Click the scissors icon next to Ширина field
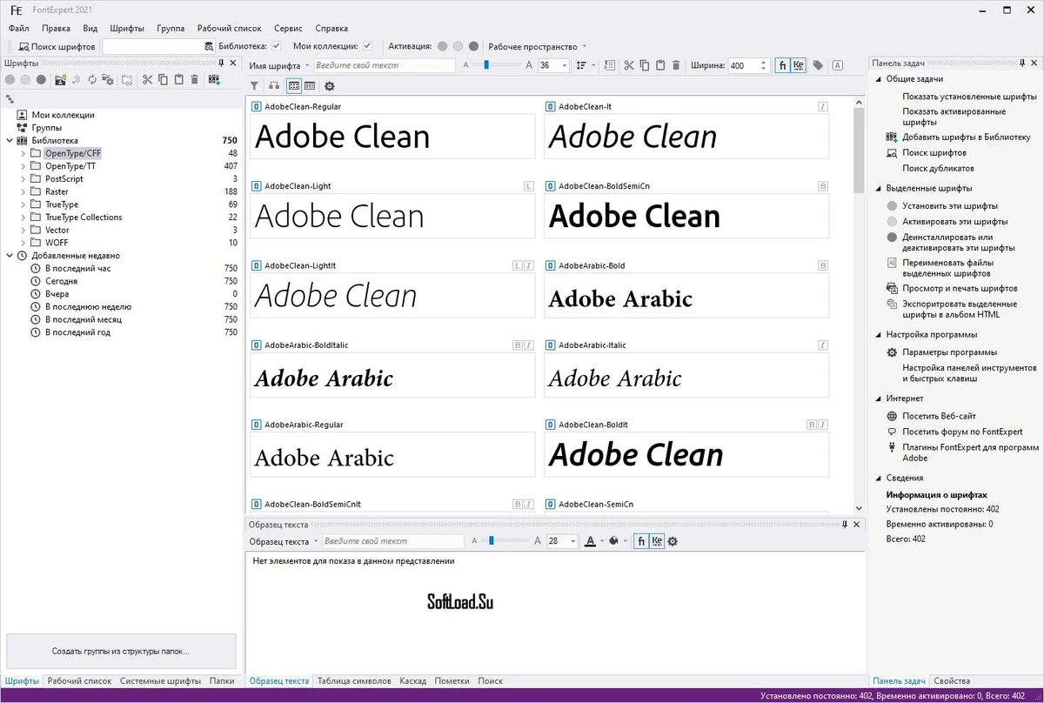This screenshot has width=1044, height=703. coord(630,65)
